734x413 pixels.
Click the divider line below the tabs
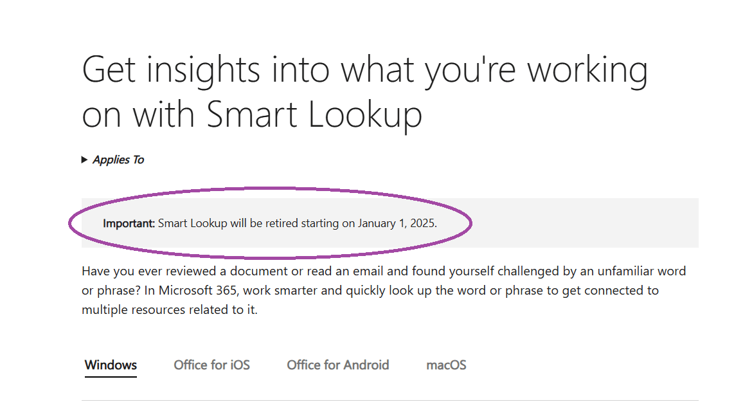pyautogui.click(x=386, y=400)
